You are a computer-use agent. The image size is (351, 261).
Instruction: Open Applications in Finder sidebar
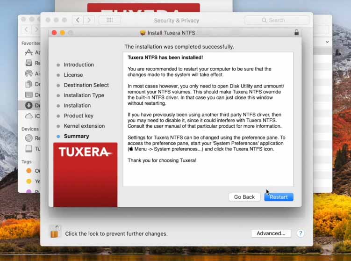32,52
